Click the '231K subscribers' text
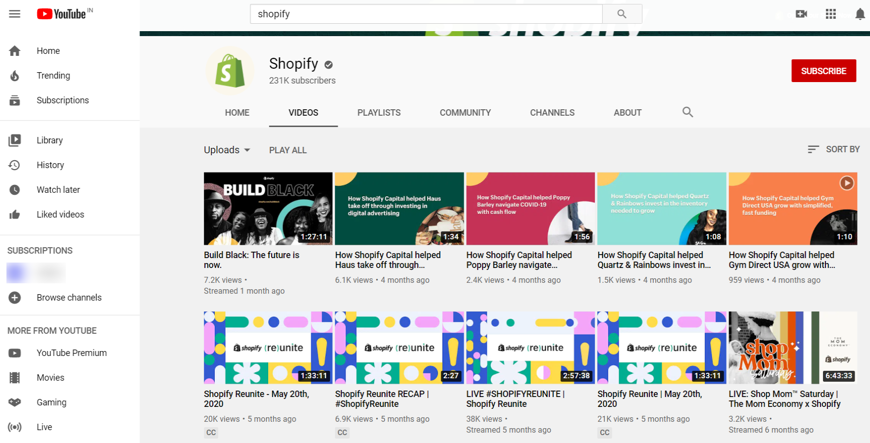 pyautogui.click(x=302, y=81)
